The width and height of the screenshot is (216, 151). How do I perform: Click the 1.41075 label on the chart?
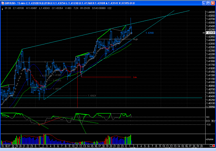coord(57,81)
